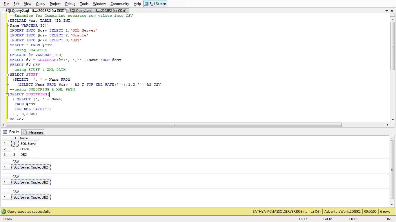Screen dimensions: 396x222
Task: Click the INS insert mode indicator
Action: (x=389, y=219)
